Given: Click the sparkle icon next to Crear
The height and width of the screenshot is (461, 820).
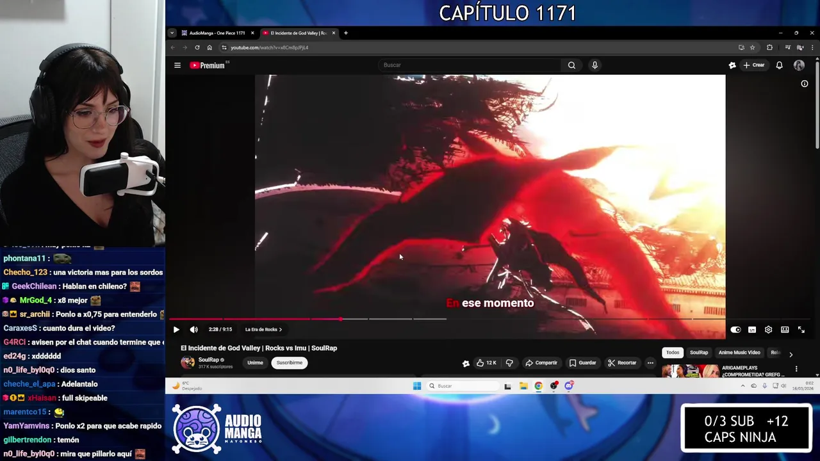Looking at the screenshot, I should click(x=732, y=65).
